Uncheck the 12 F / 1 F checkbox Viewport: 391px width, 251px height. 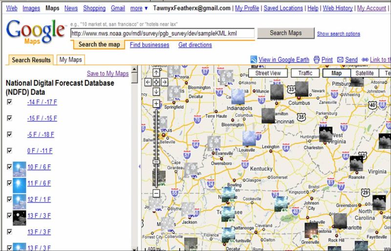[9, 199]
